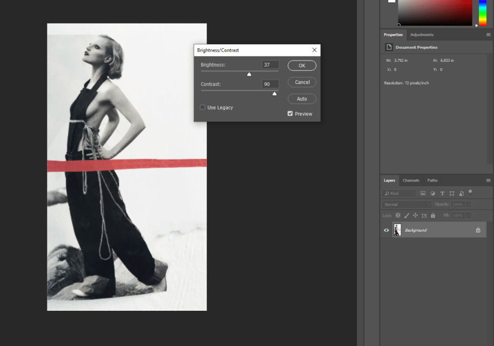The image size is (494, 346).
Task: Click the lock transparent pixels icon
Action: [x=398, y=215]
